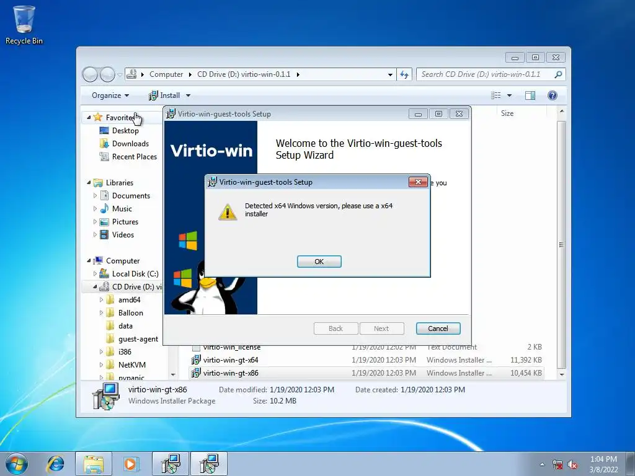The image size is (635, 476).
Task: Click the details pane installer package icon
Action: coord(106,396)
